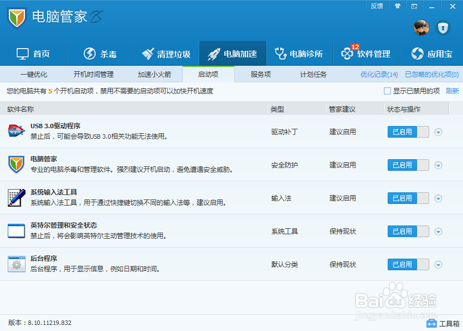Click the 英特尔管理和安全状态 window icon
The width and height of the screenshot is (463, 331).
click(17, 230)
